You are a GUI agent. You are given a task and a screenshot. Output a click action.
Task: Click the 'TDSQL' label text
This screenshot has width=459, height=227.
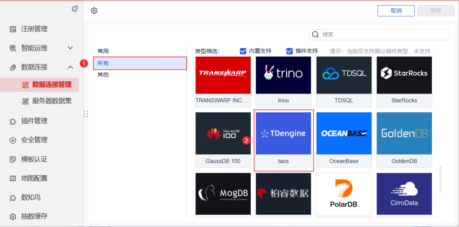coord(344,100)
